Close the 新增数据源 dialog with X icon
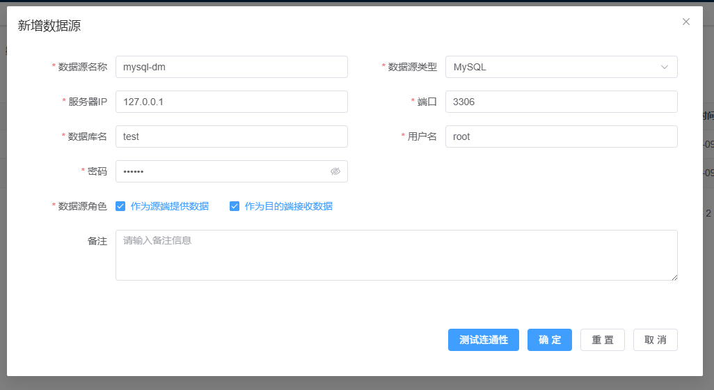Viewport: 714px width, 390px height. click(x=686, y=22)
